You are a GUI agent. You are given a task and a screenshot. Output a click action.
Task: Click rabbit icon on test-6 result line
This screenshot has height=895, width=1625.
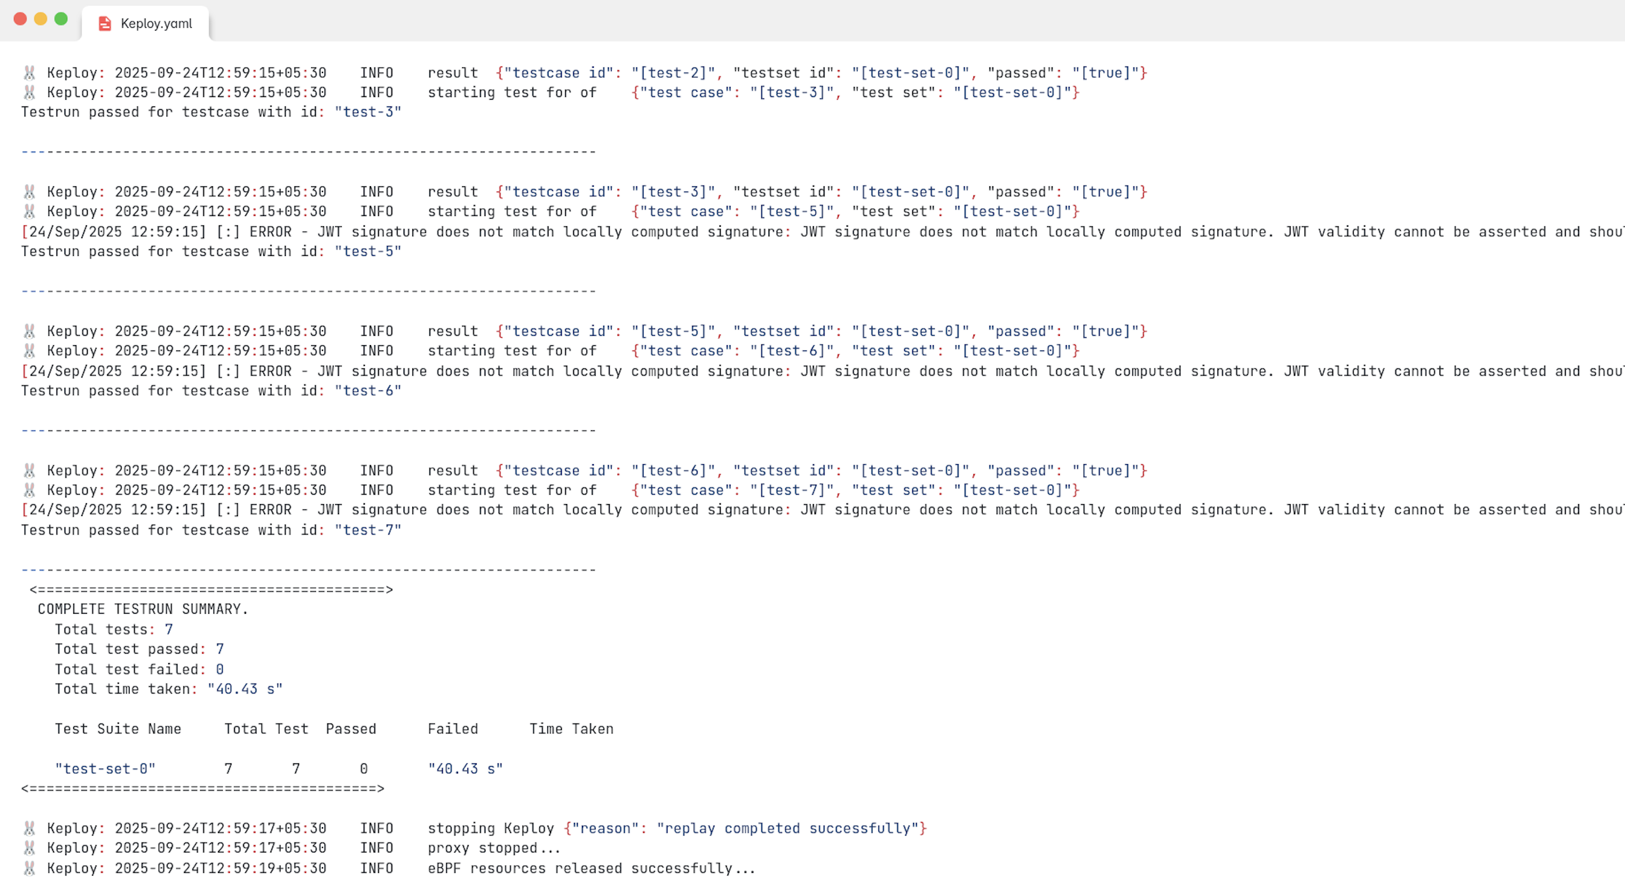tap(29, 471)
